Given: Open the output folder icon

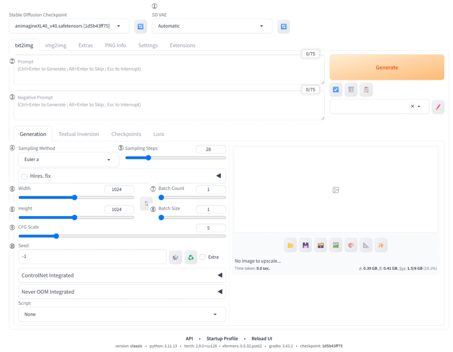Looking at the screenshot, I should [291, 245].
